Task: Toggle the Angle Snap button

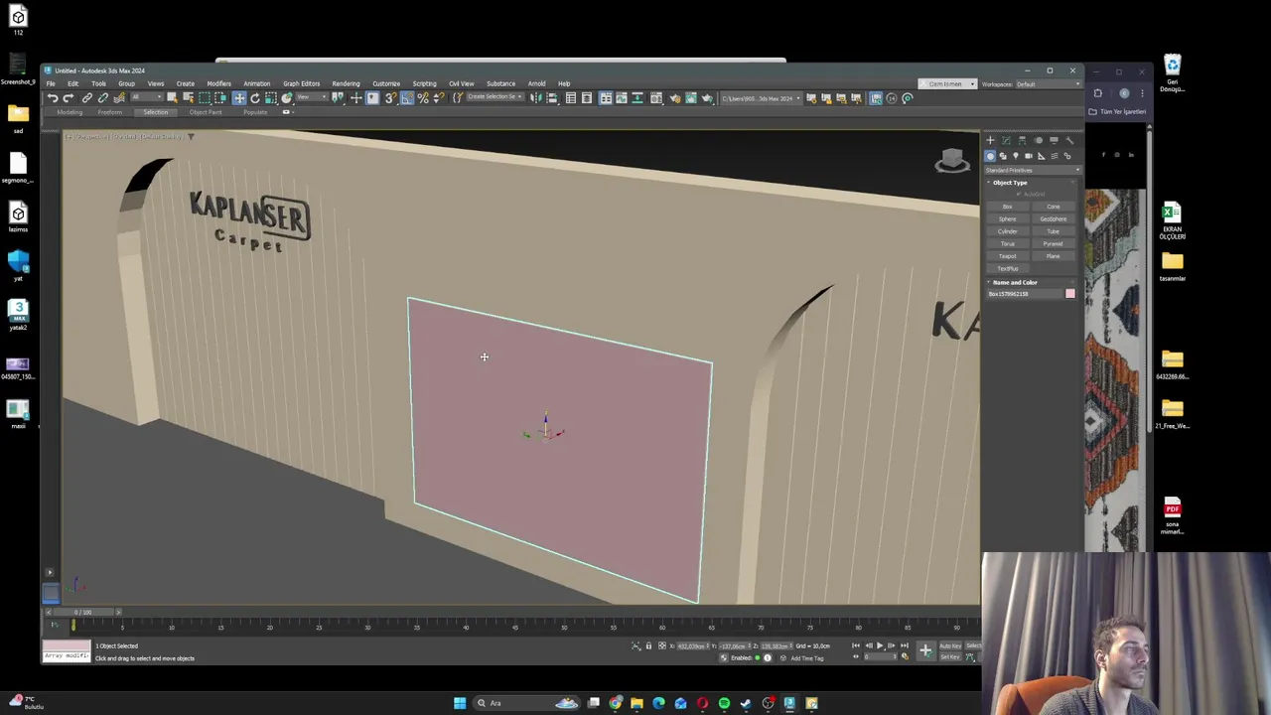Action: [x=407, y=97]
